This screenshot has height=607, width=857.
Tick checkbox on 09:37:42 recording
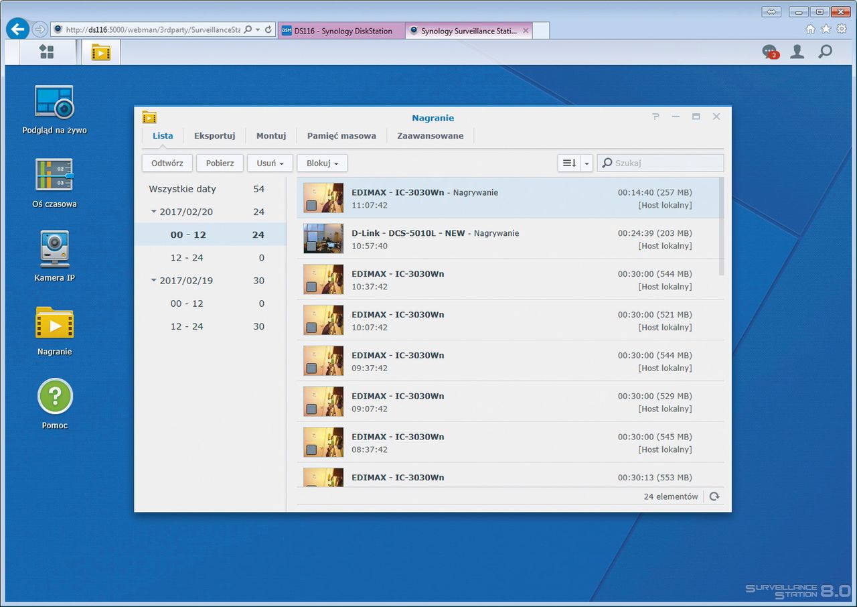click(311, 368)
